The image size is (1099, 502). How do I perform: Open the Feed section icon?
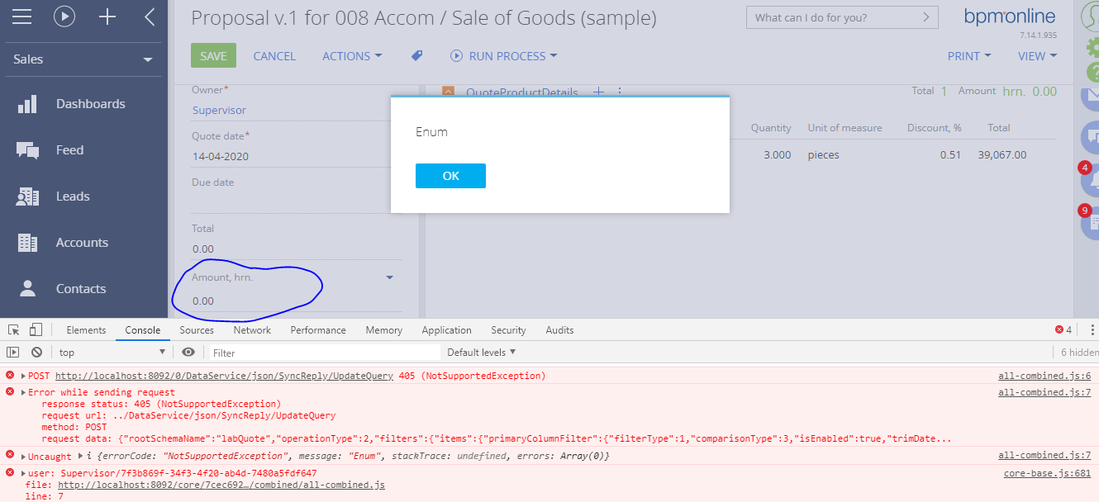[x=28, y=150]
